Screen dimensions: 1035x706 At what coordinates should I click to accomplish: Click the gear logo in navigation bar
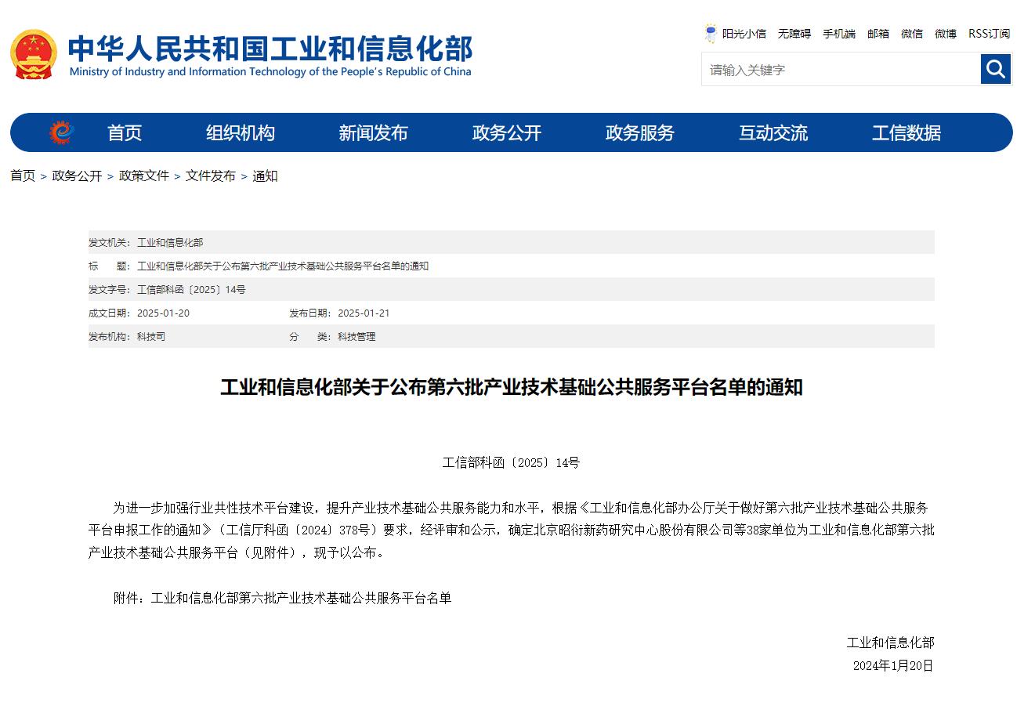pyautogui.click(x=60, y=132)
